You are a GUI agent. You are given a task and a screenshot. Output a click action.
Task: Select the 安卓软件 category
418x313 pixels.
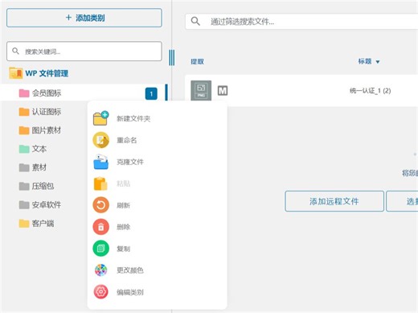tap(47, 205)
